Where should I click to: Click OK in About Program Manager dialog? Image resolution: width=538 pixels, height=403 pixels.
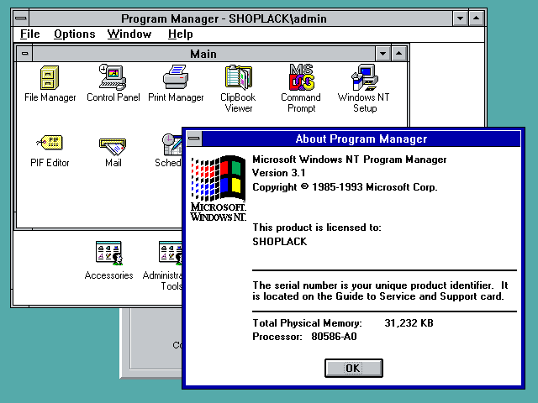pos(354,368)
